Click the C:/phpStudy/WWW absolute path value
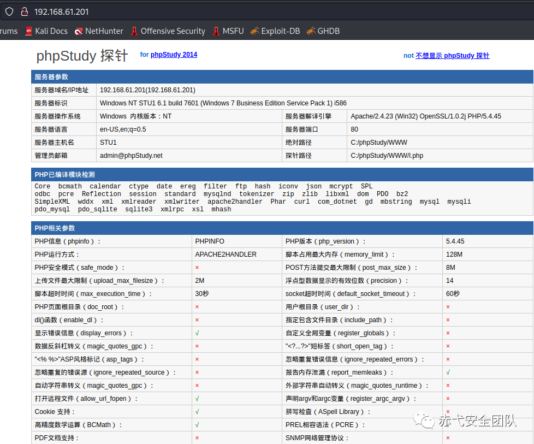 tap(379, 143)
